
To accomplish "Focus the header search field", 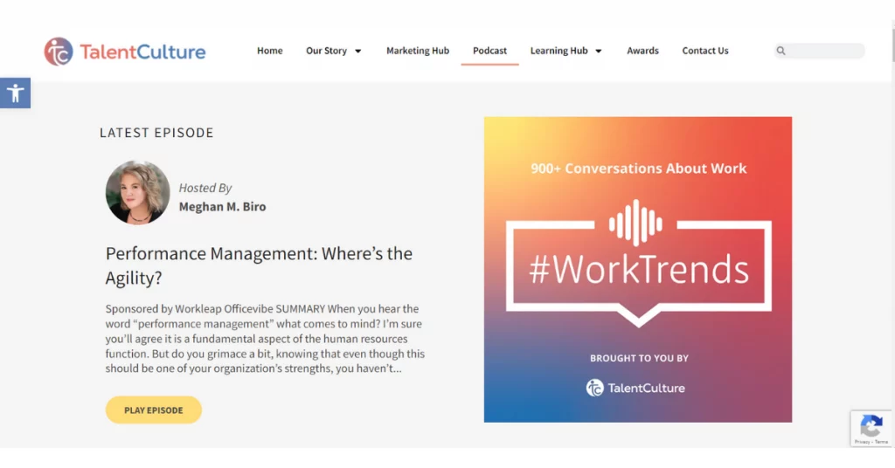I will 820,51.
